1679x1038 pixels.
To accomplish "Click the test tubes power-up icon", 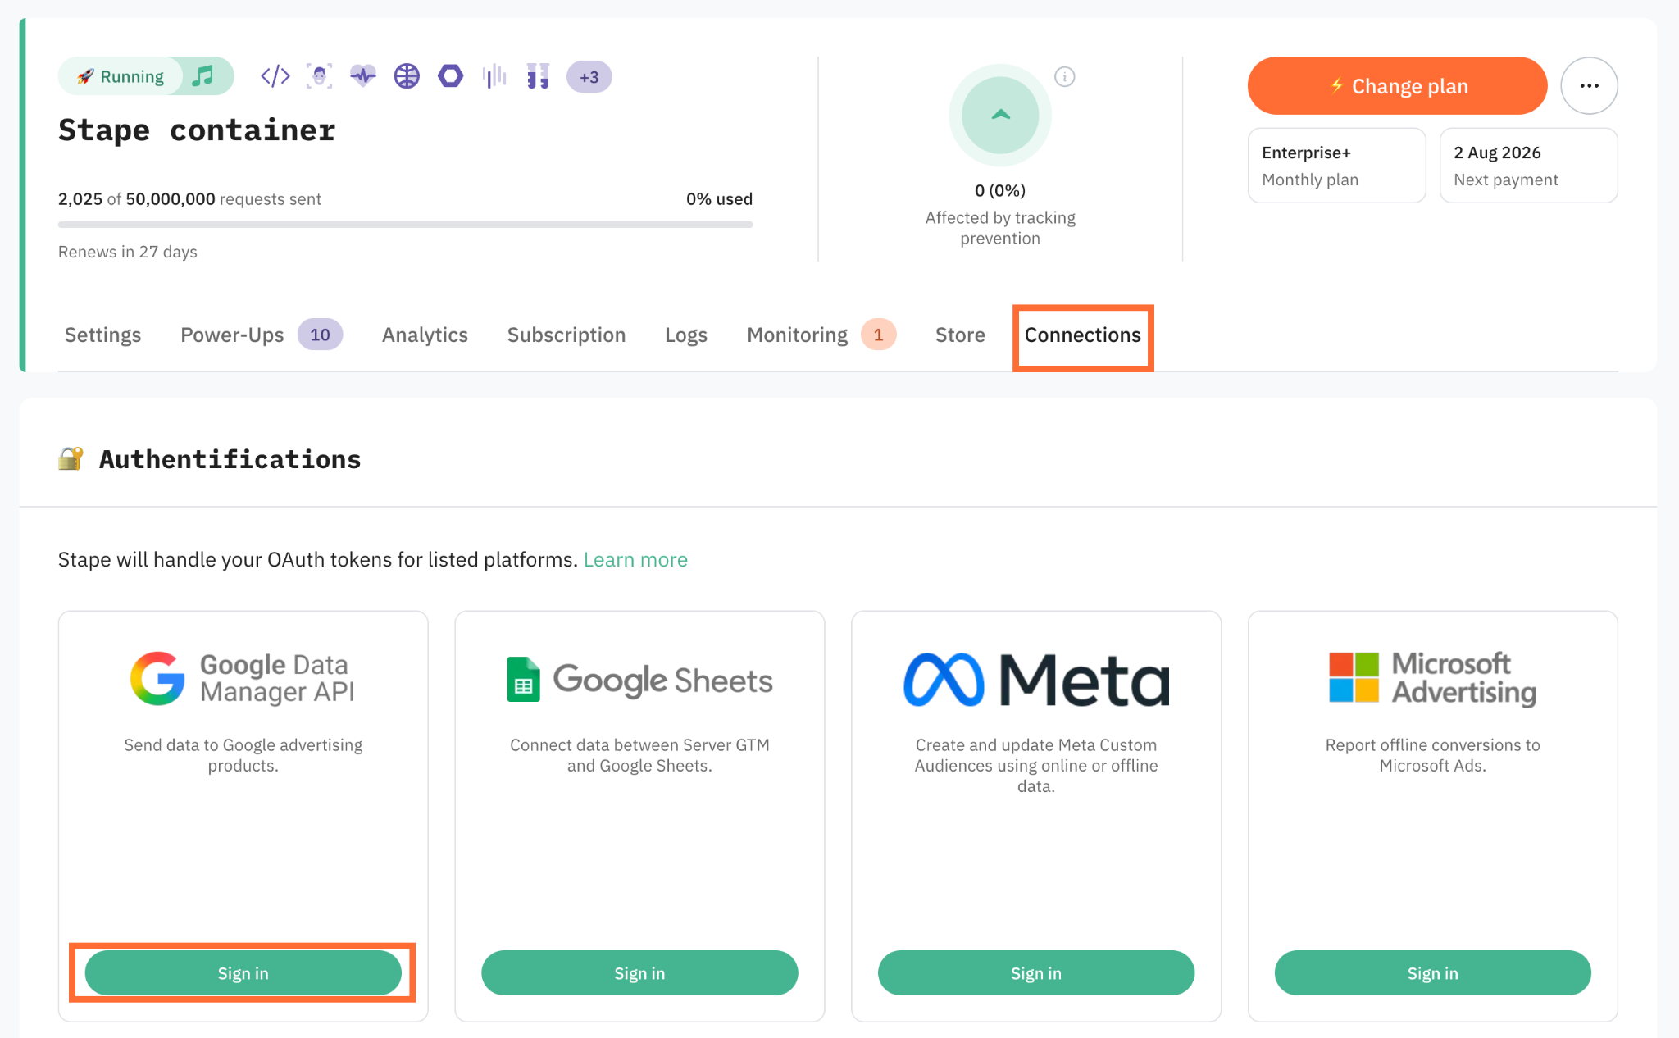I will coord(538,76).
